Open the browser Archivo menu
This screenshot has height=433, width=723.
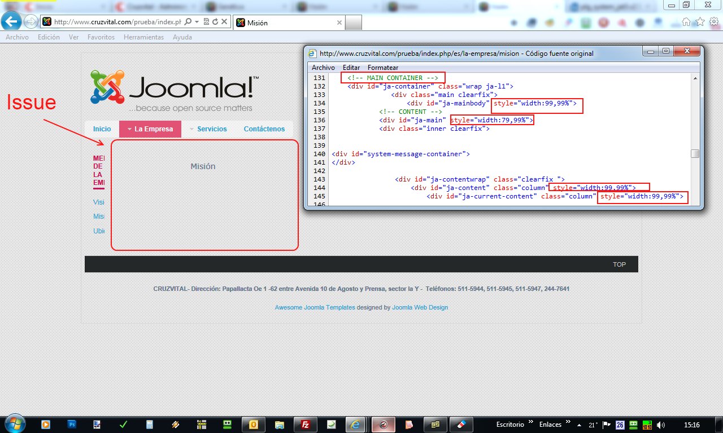(x=17, y=37)
